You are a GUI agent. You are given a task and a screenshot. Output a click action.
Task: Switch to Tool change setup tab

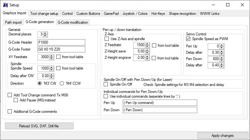point(44,14)
